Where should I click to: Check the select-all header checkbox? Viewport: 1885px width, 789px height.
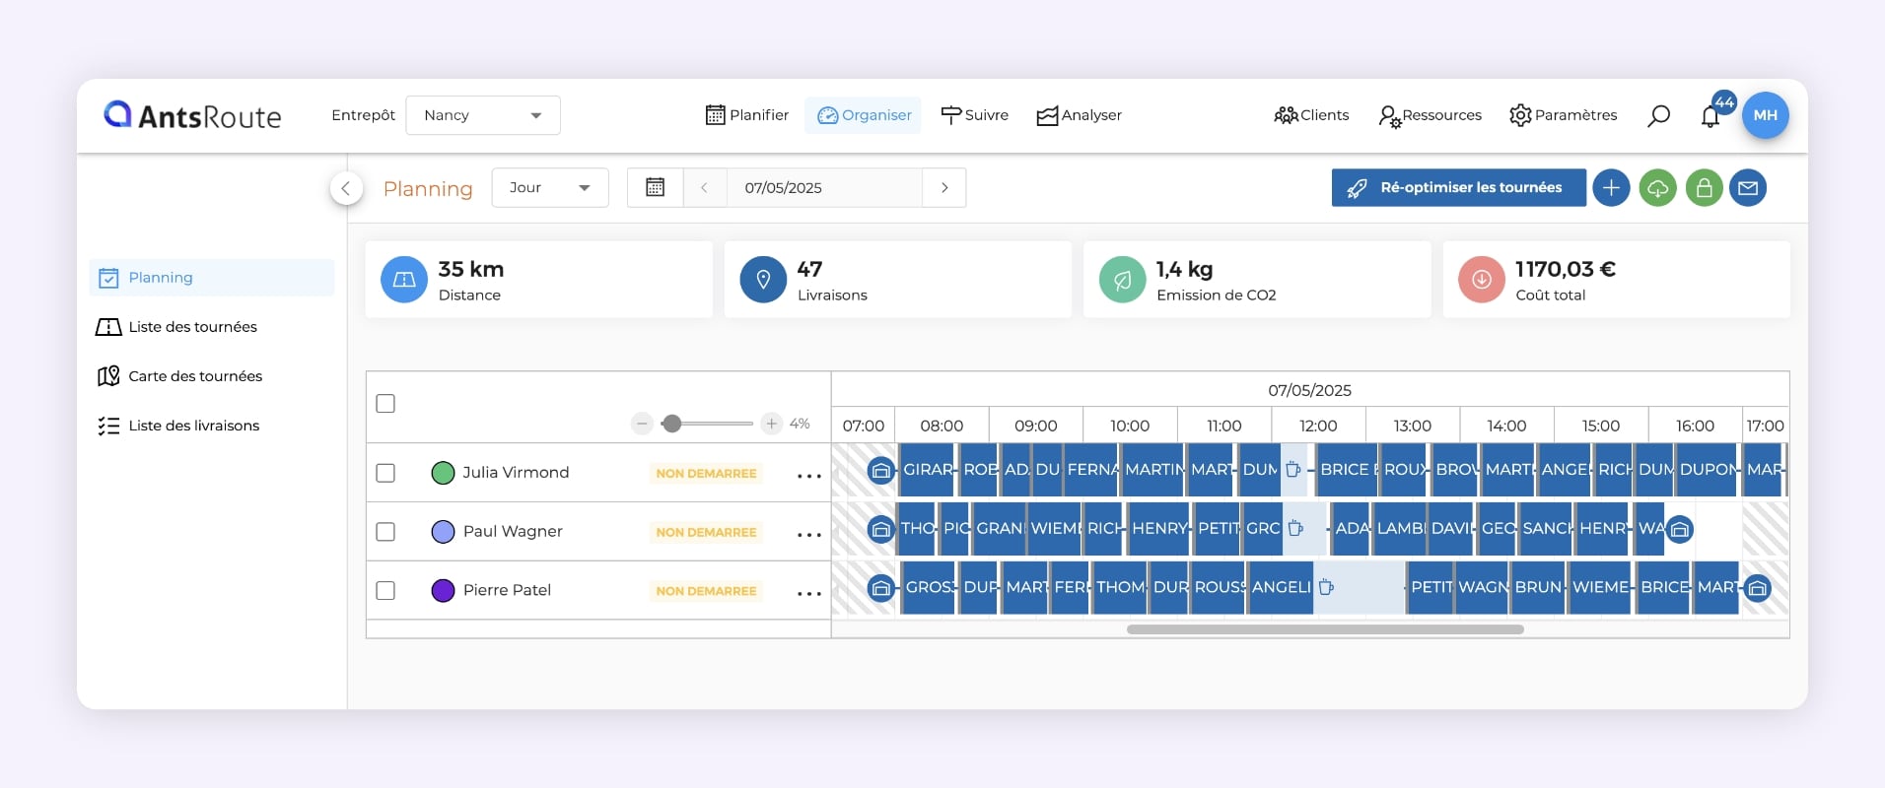[385, 404]
